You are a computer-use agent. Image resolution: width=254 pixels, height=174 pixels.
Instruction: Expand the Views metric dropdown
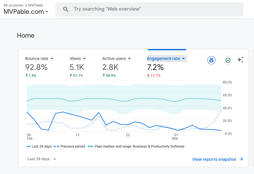[x=78, y=58]
